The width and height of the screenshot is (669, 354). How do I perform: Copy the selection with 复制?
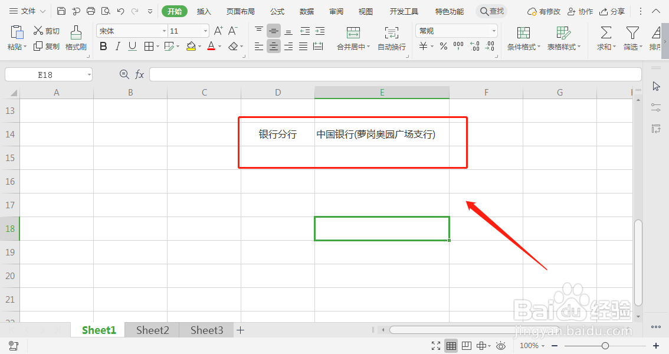coord(47,46)
